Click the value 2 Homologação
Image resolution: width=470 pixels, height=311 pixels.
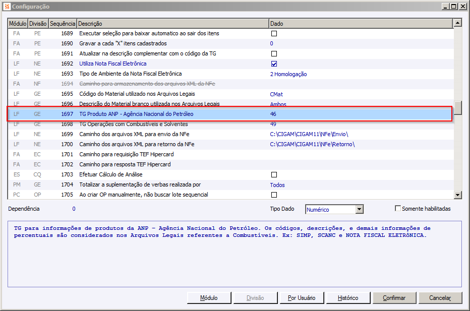(288, 74)
